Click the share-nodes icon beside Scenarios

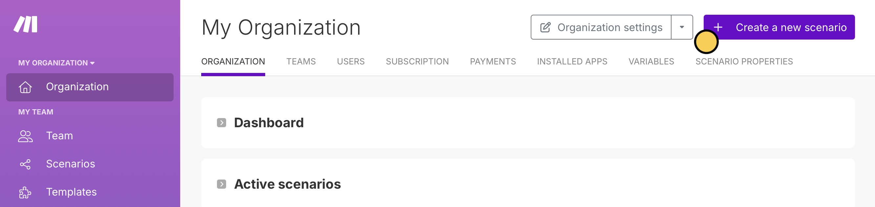pyautogui.click(x=25, y=164)
